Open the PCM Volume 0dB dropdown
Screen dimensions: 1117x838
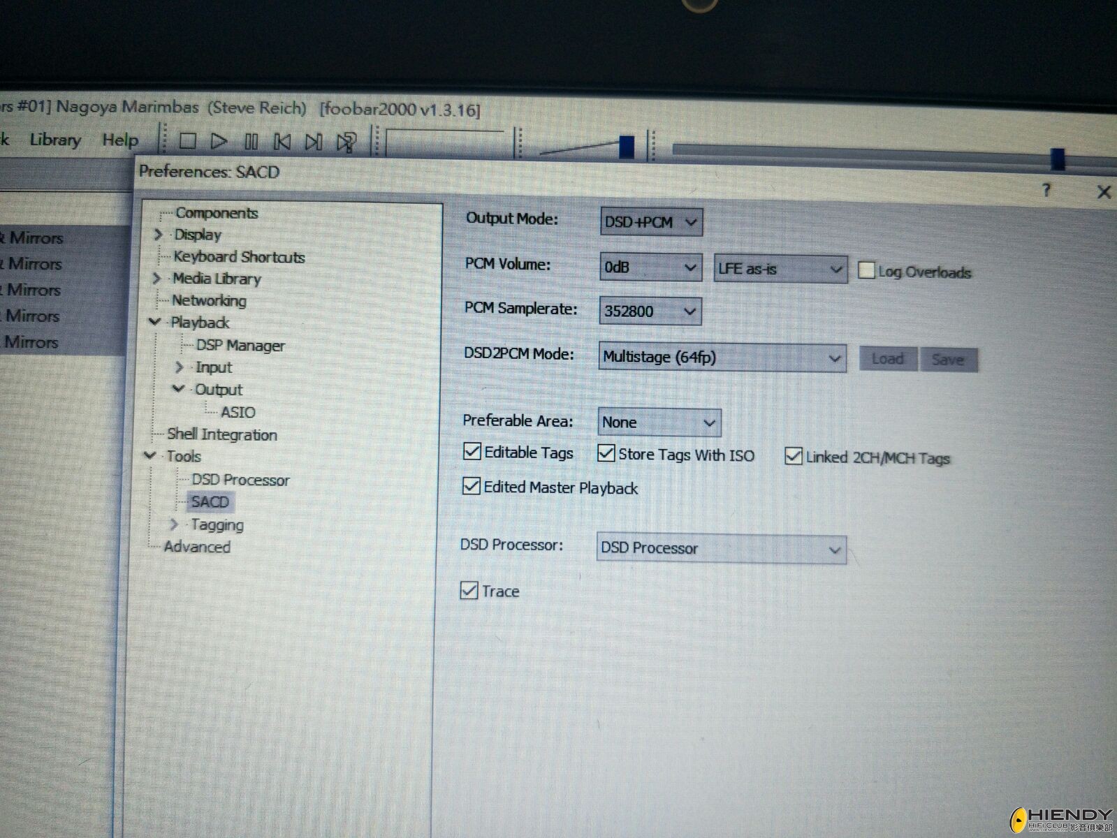[x=650, y=267]
